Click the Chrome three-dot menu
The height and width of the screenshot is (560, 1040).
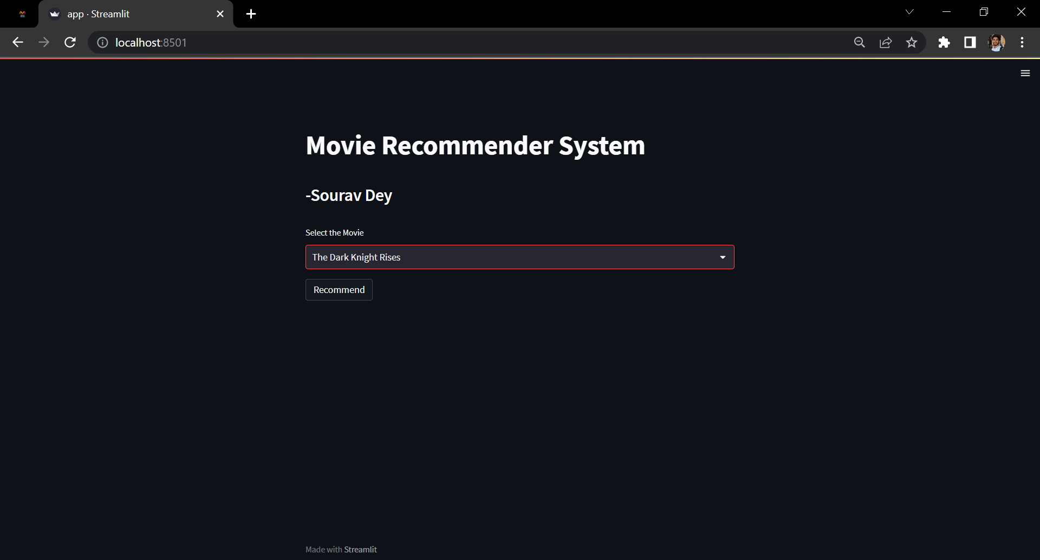(1023, 42)
